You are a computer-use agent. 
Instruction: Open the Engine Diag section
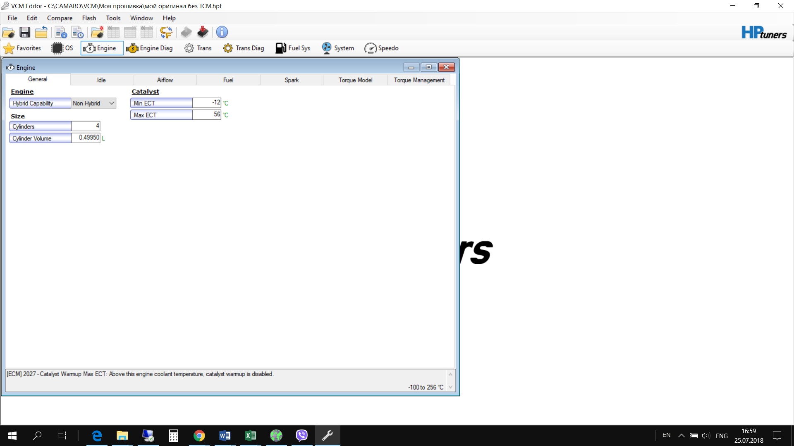149,48
